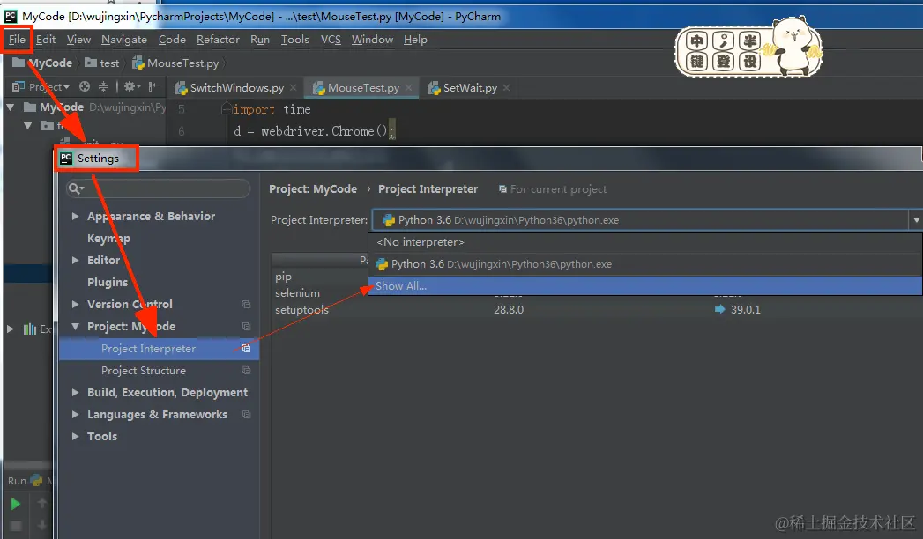The image size is (923, 539).
Task: Collapse the Project: MyCode section
Action: point(75,326)
